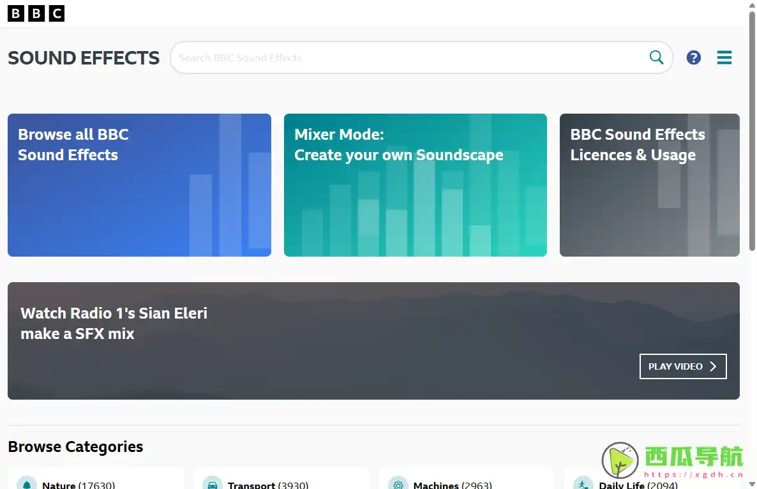Click the Transport category car icon

213,484
